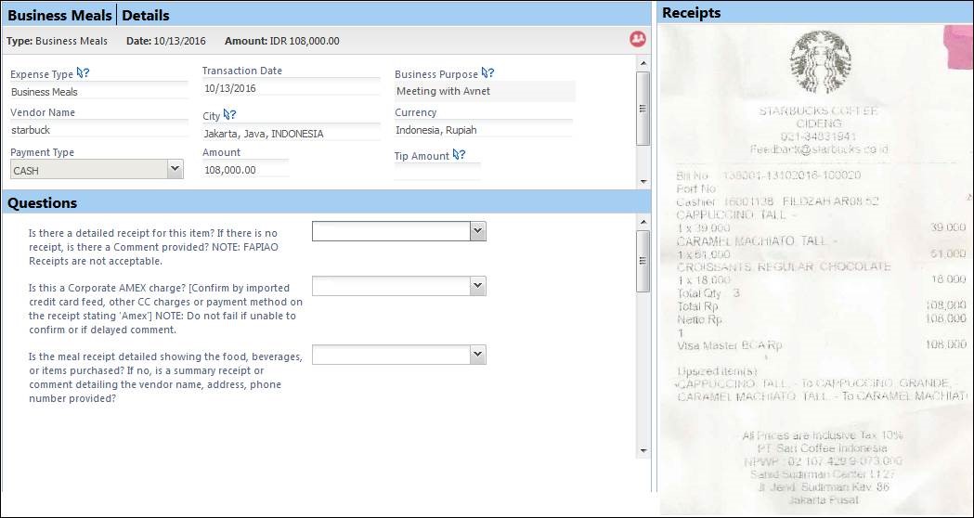Image resolution: width=974 pixels, height=518 pixels.
Task: Click the help icon next to City
Action: point(229,115)
